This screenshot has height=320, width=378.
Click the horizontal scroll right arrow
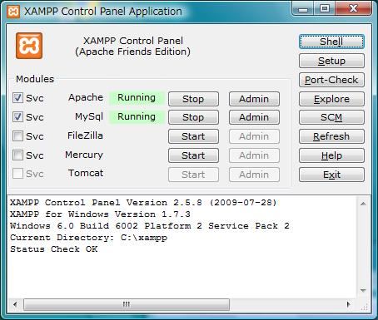[349, 304]
